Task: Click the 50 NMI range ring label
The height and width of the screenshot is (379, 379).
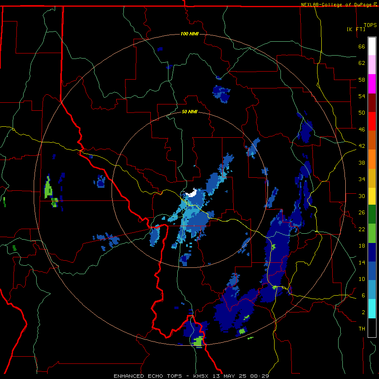Action: point(189,112)
